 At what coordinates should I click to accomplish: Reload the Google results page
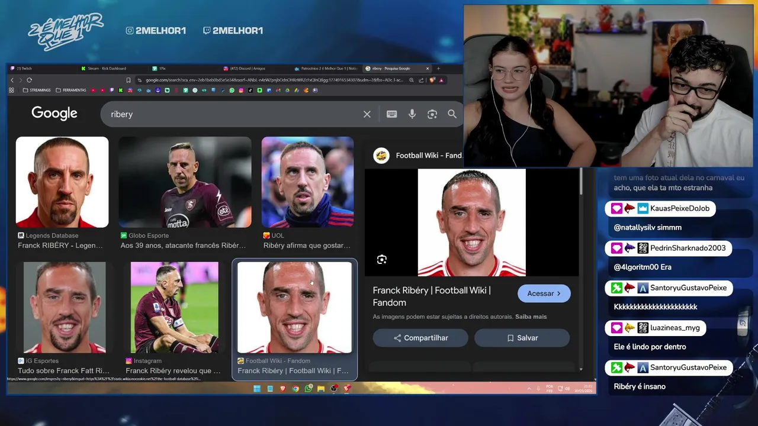29,80
